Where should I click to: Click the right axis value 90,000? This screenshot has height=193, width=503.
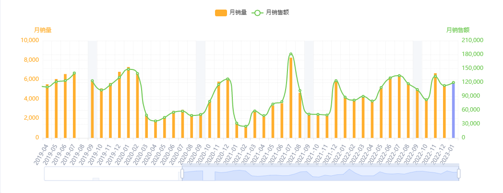click(x=470, y=96)
